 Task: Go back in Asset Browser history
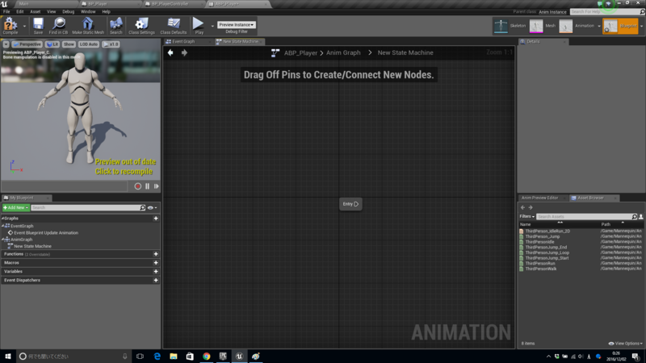[x=522, y=208]
